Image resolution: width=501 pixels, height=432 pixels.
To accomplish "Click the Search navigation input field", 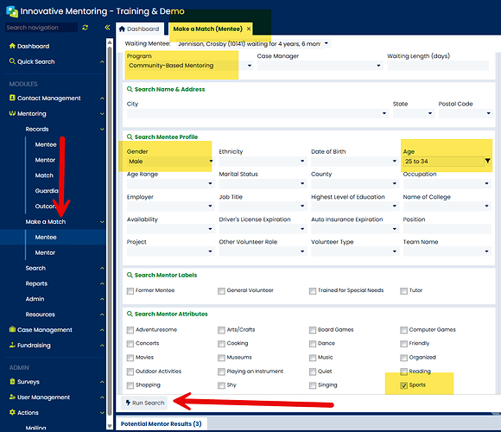I will point(41,28).
